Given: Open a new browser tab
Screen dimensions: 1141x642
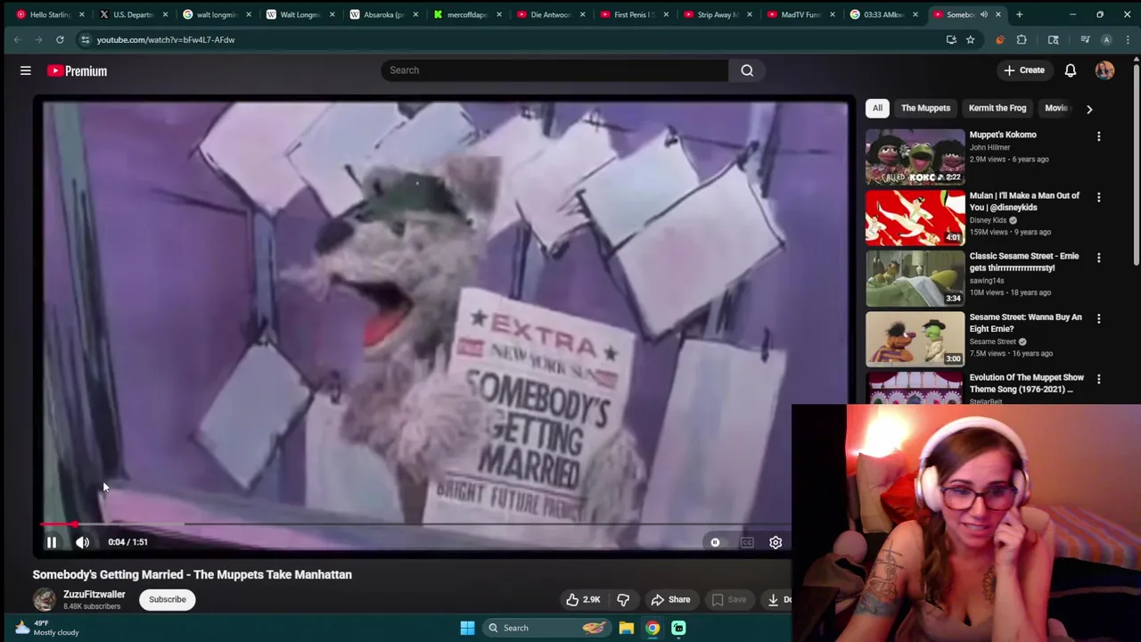Looking at the screenshot, I should [1019, 14].
